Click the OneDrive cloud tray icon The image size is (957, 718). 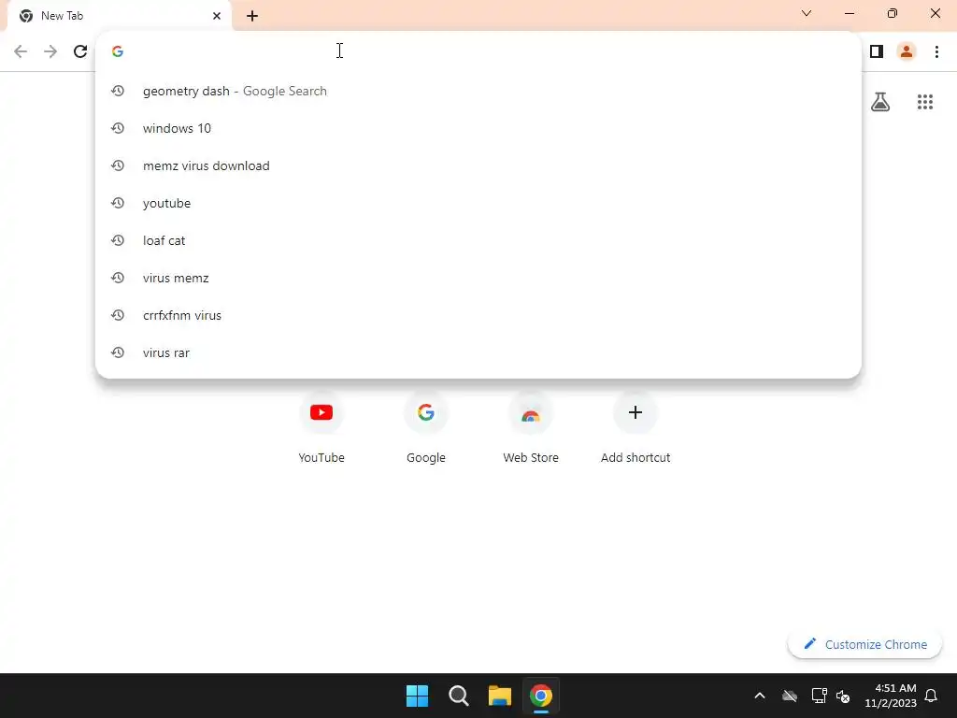point(790,696)
